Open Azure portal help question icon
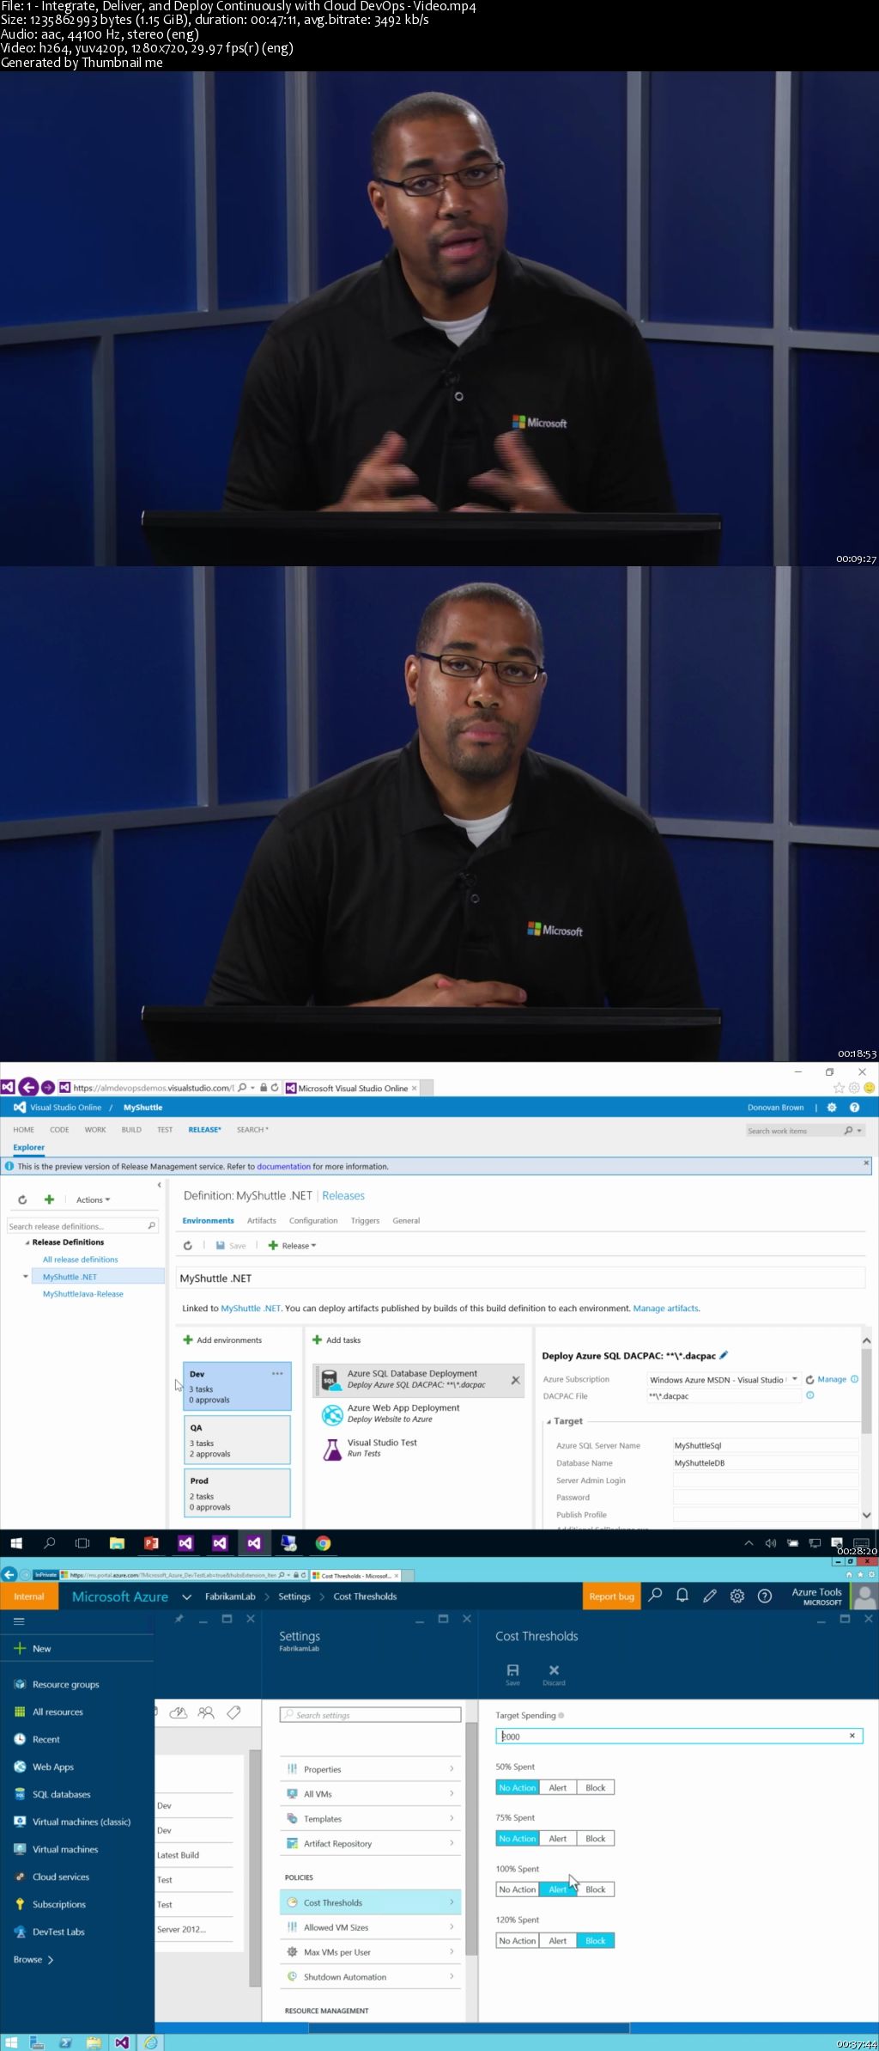The width and height of the screenshot is (879, 2051). [765, 1596]
